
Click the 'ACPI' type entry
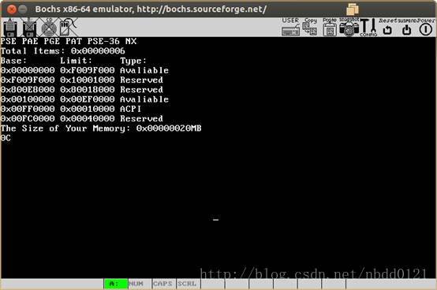130,109
